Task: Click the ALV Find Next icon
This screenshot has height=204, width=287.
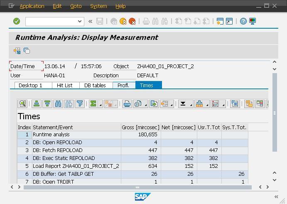Action: coord(69,104)
